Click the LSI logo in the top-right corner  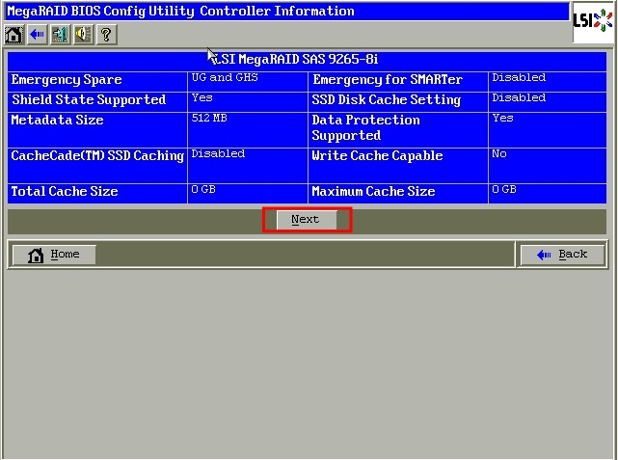pyautogui.click(x=594, y=21)
